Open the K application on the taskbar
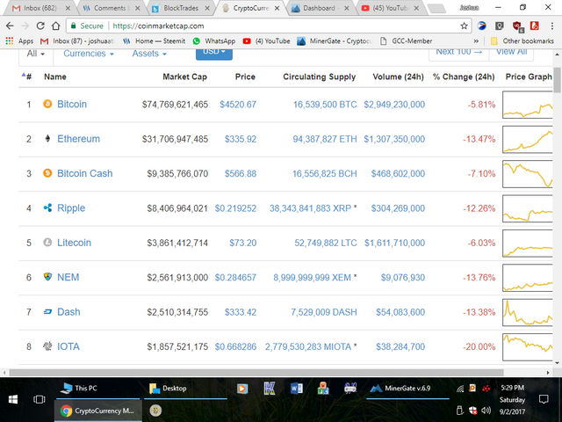The image size is (562, 422). tap(270, 389)
